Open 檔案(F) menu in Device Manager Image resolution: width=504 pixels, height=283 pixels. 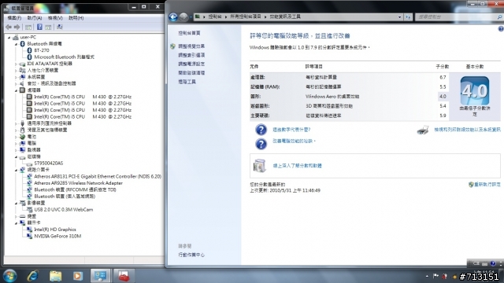coord(14,18)
